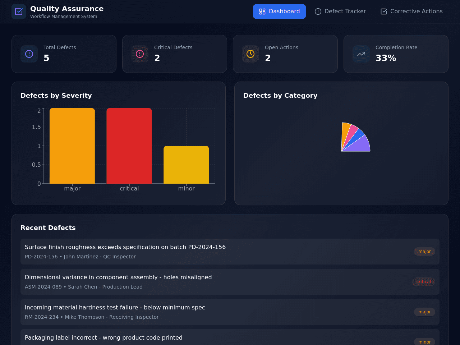Click "ASM-2024-089 • Sarah Chen - Production Lead"
This screenshot has height=345, width=460.
click(x=84, y=287)
